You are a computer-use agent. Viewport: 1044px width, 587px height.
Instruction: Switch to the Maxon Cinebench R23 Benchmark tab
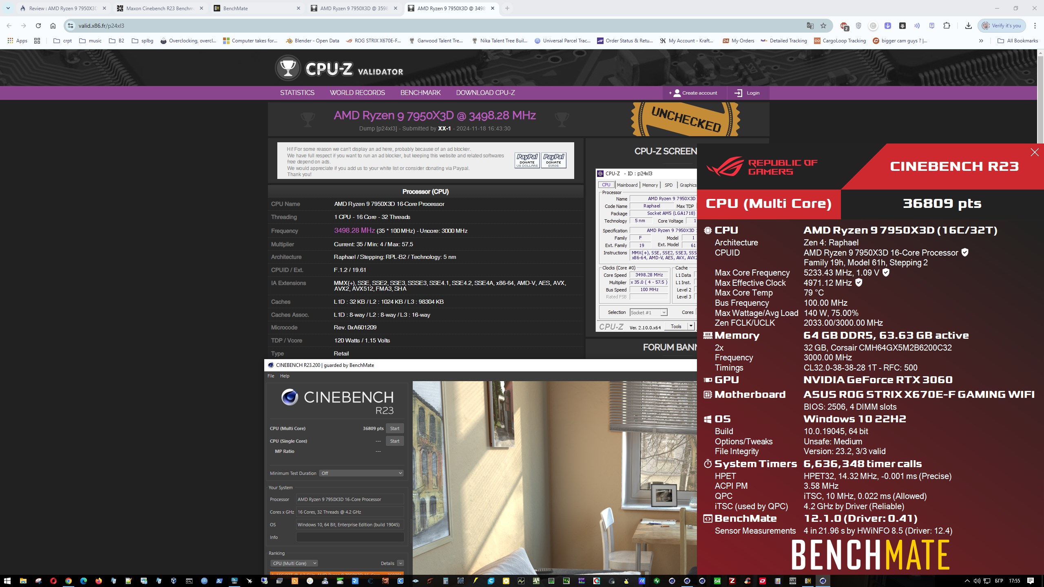[x=160, y=8]
